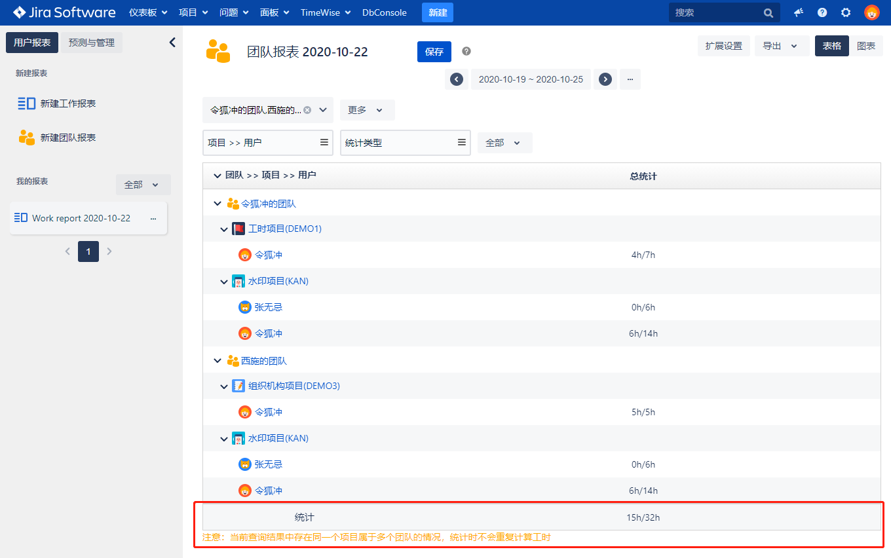Collapse the left sidebar panel
The width and height of the screenshot is (891, 558).
[172, 43]
